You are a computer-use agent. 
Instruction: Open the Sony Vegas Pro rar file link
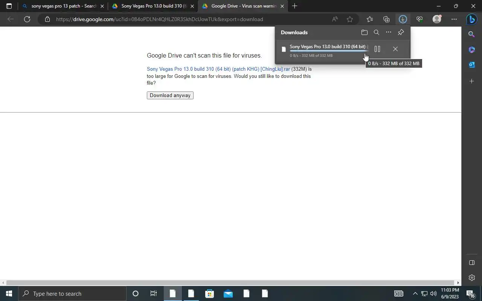point(218,69)
